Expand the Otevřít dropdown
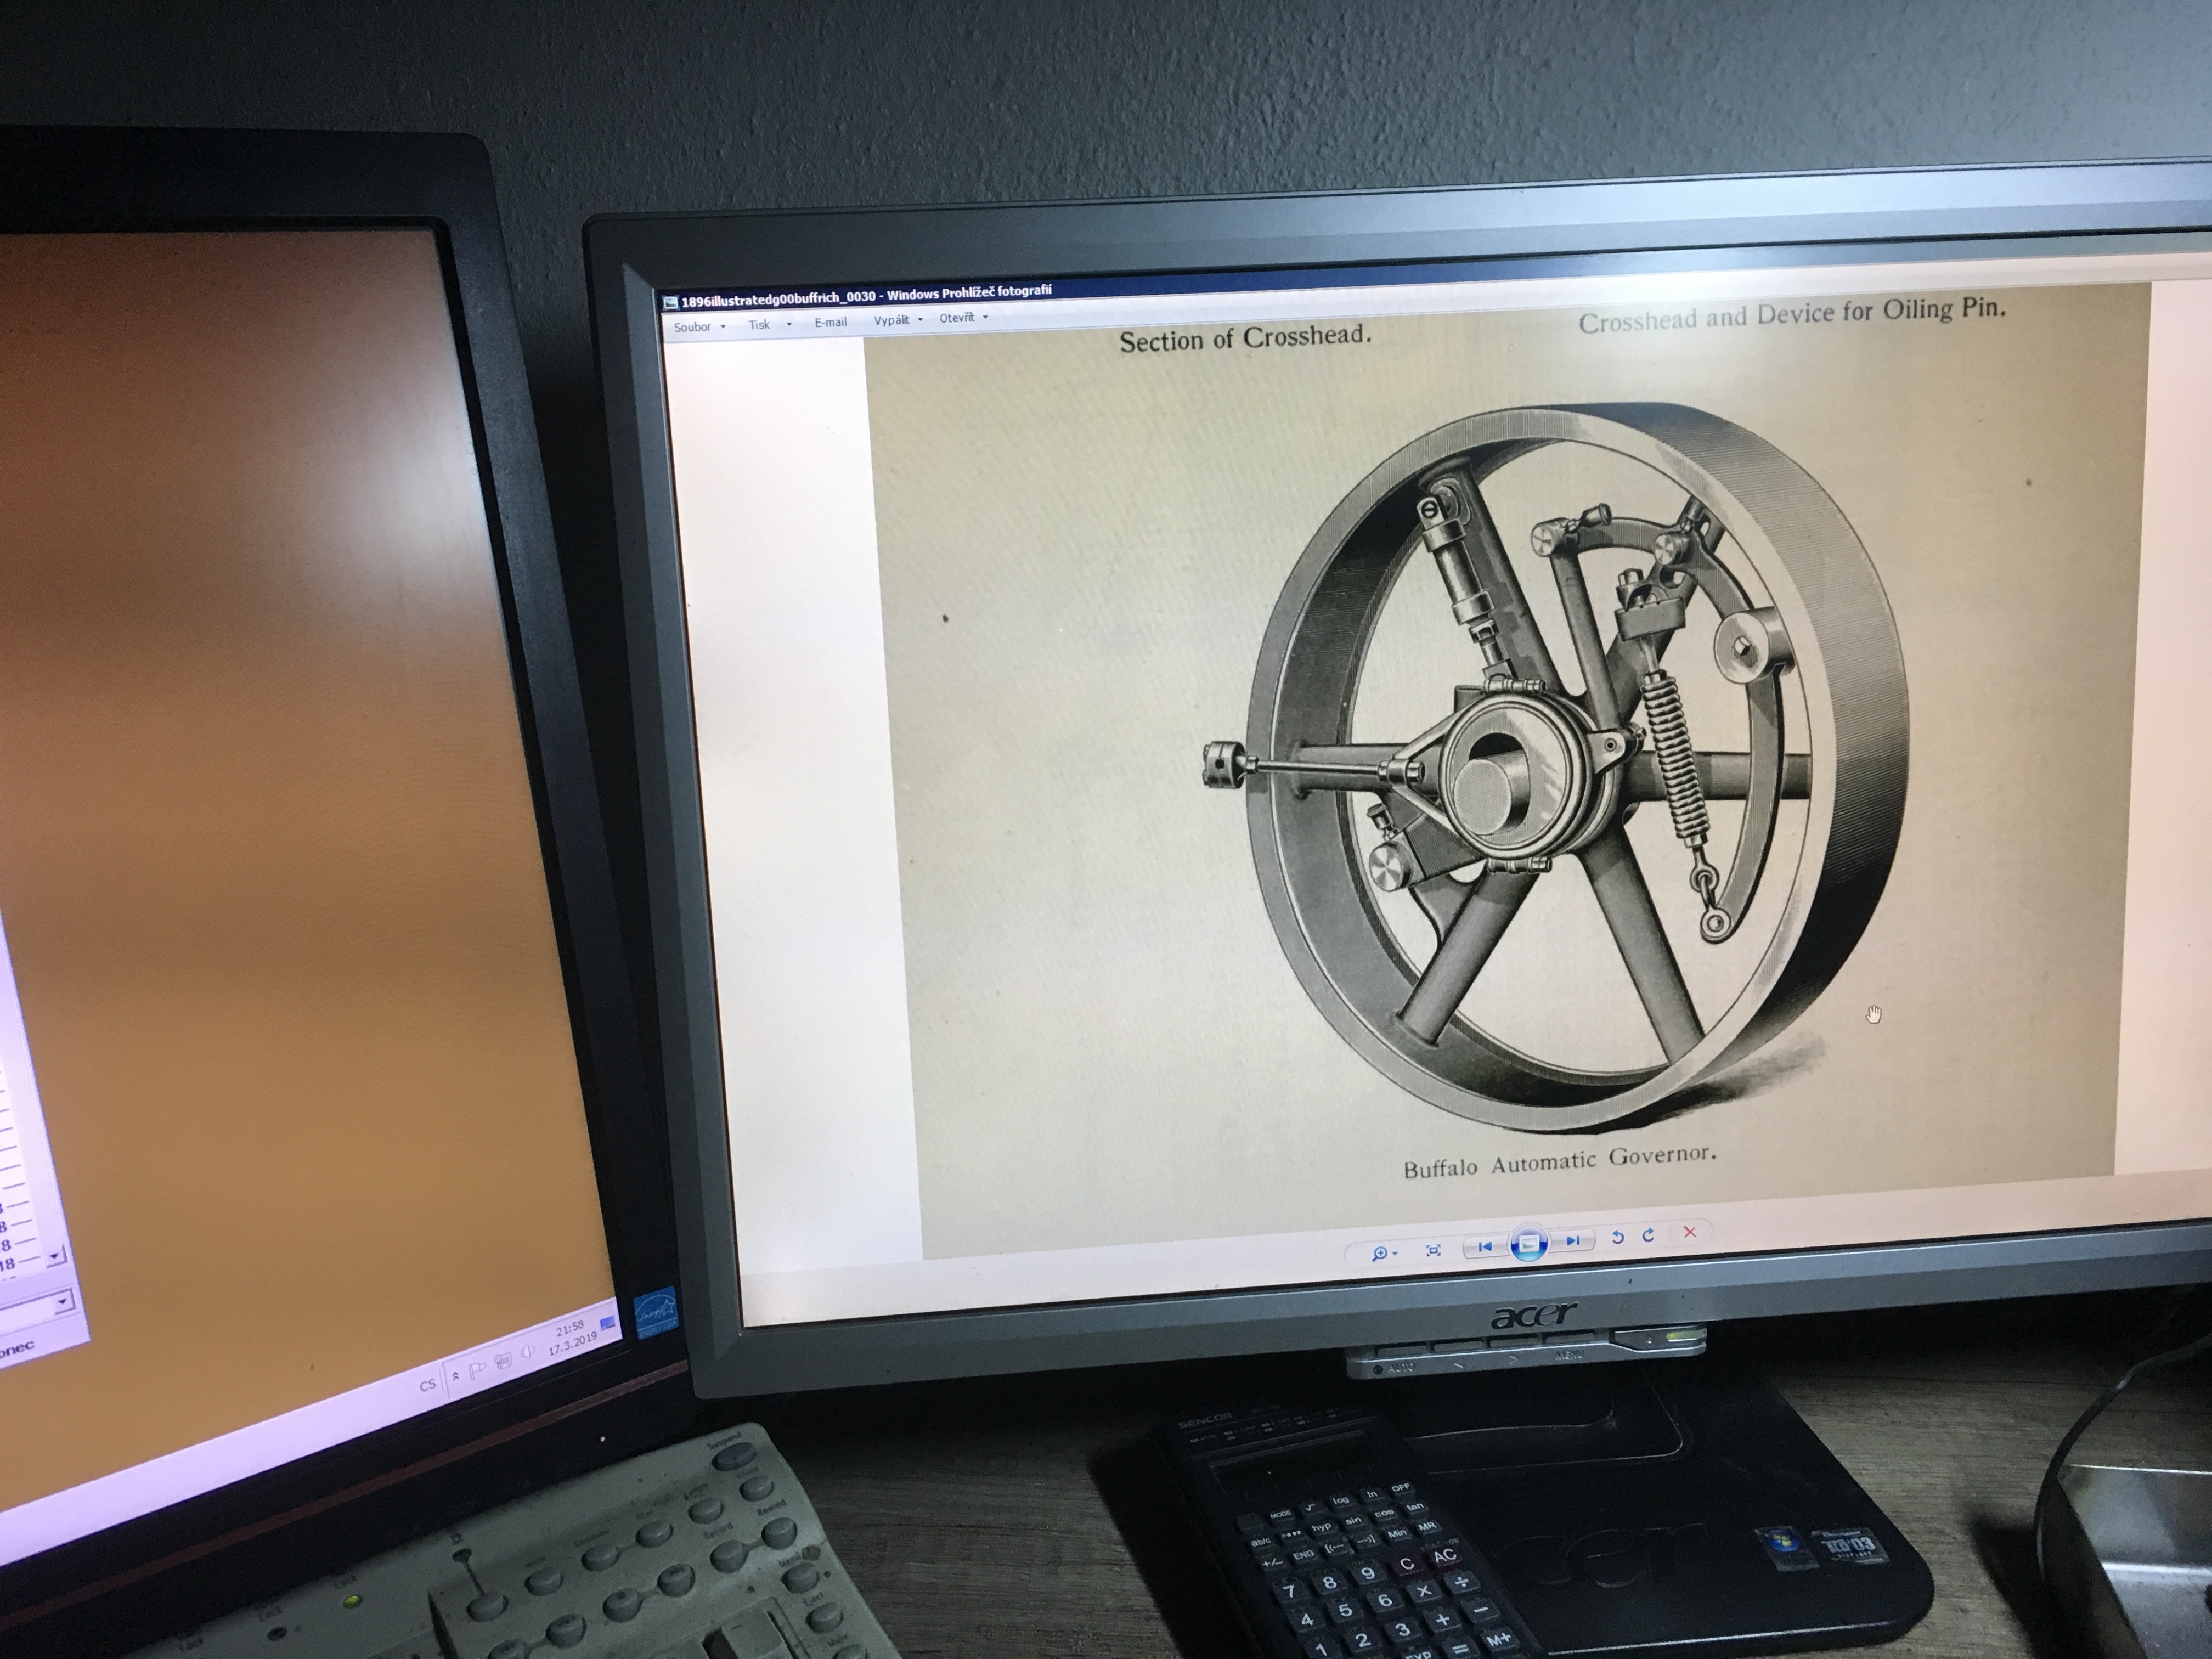The height and width of the screenshot is (1659, 2212). pyautogui.click(x=963, y=318)
